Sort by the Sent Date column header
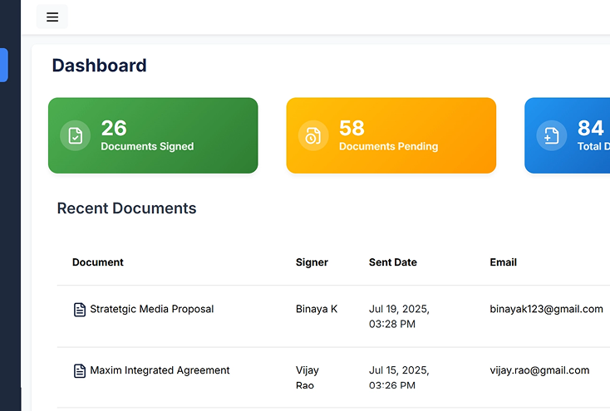 tap(392, 262)
